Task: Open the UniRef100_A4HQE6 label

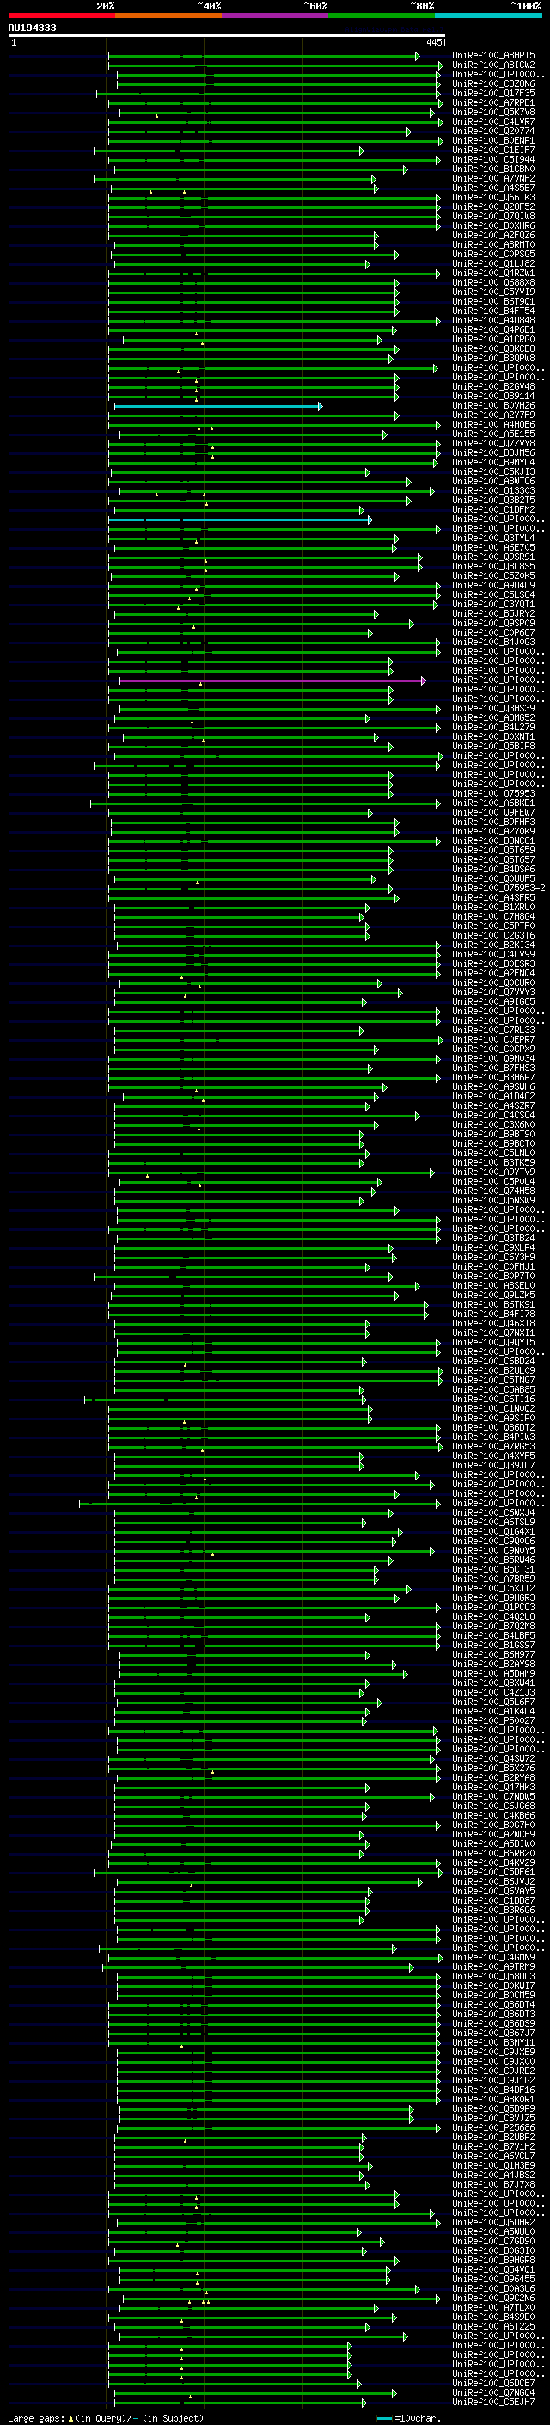Action: 493,425
